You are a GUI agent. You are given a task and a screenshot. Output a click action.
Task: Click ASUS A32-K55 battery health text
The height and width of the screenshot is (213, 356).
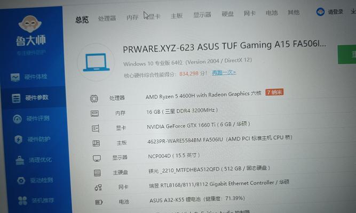197,199
